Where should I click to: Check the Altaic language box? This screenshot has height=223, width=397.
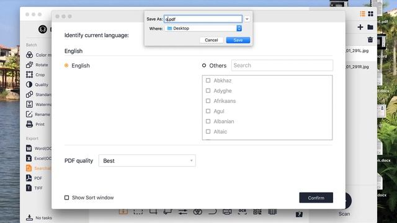[x=208, y=131]
